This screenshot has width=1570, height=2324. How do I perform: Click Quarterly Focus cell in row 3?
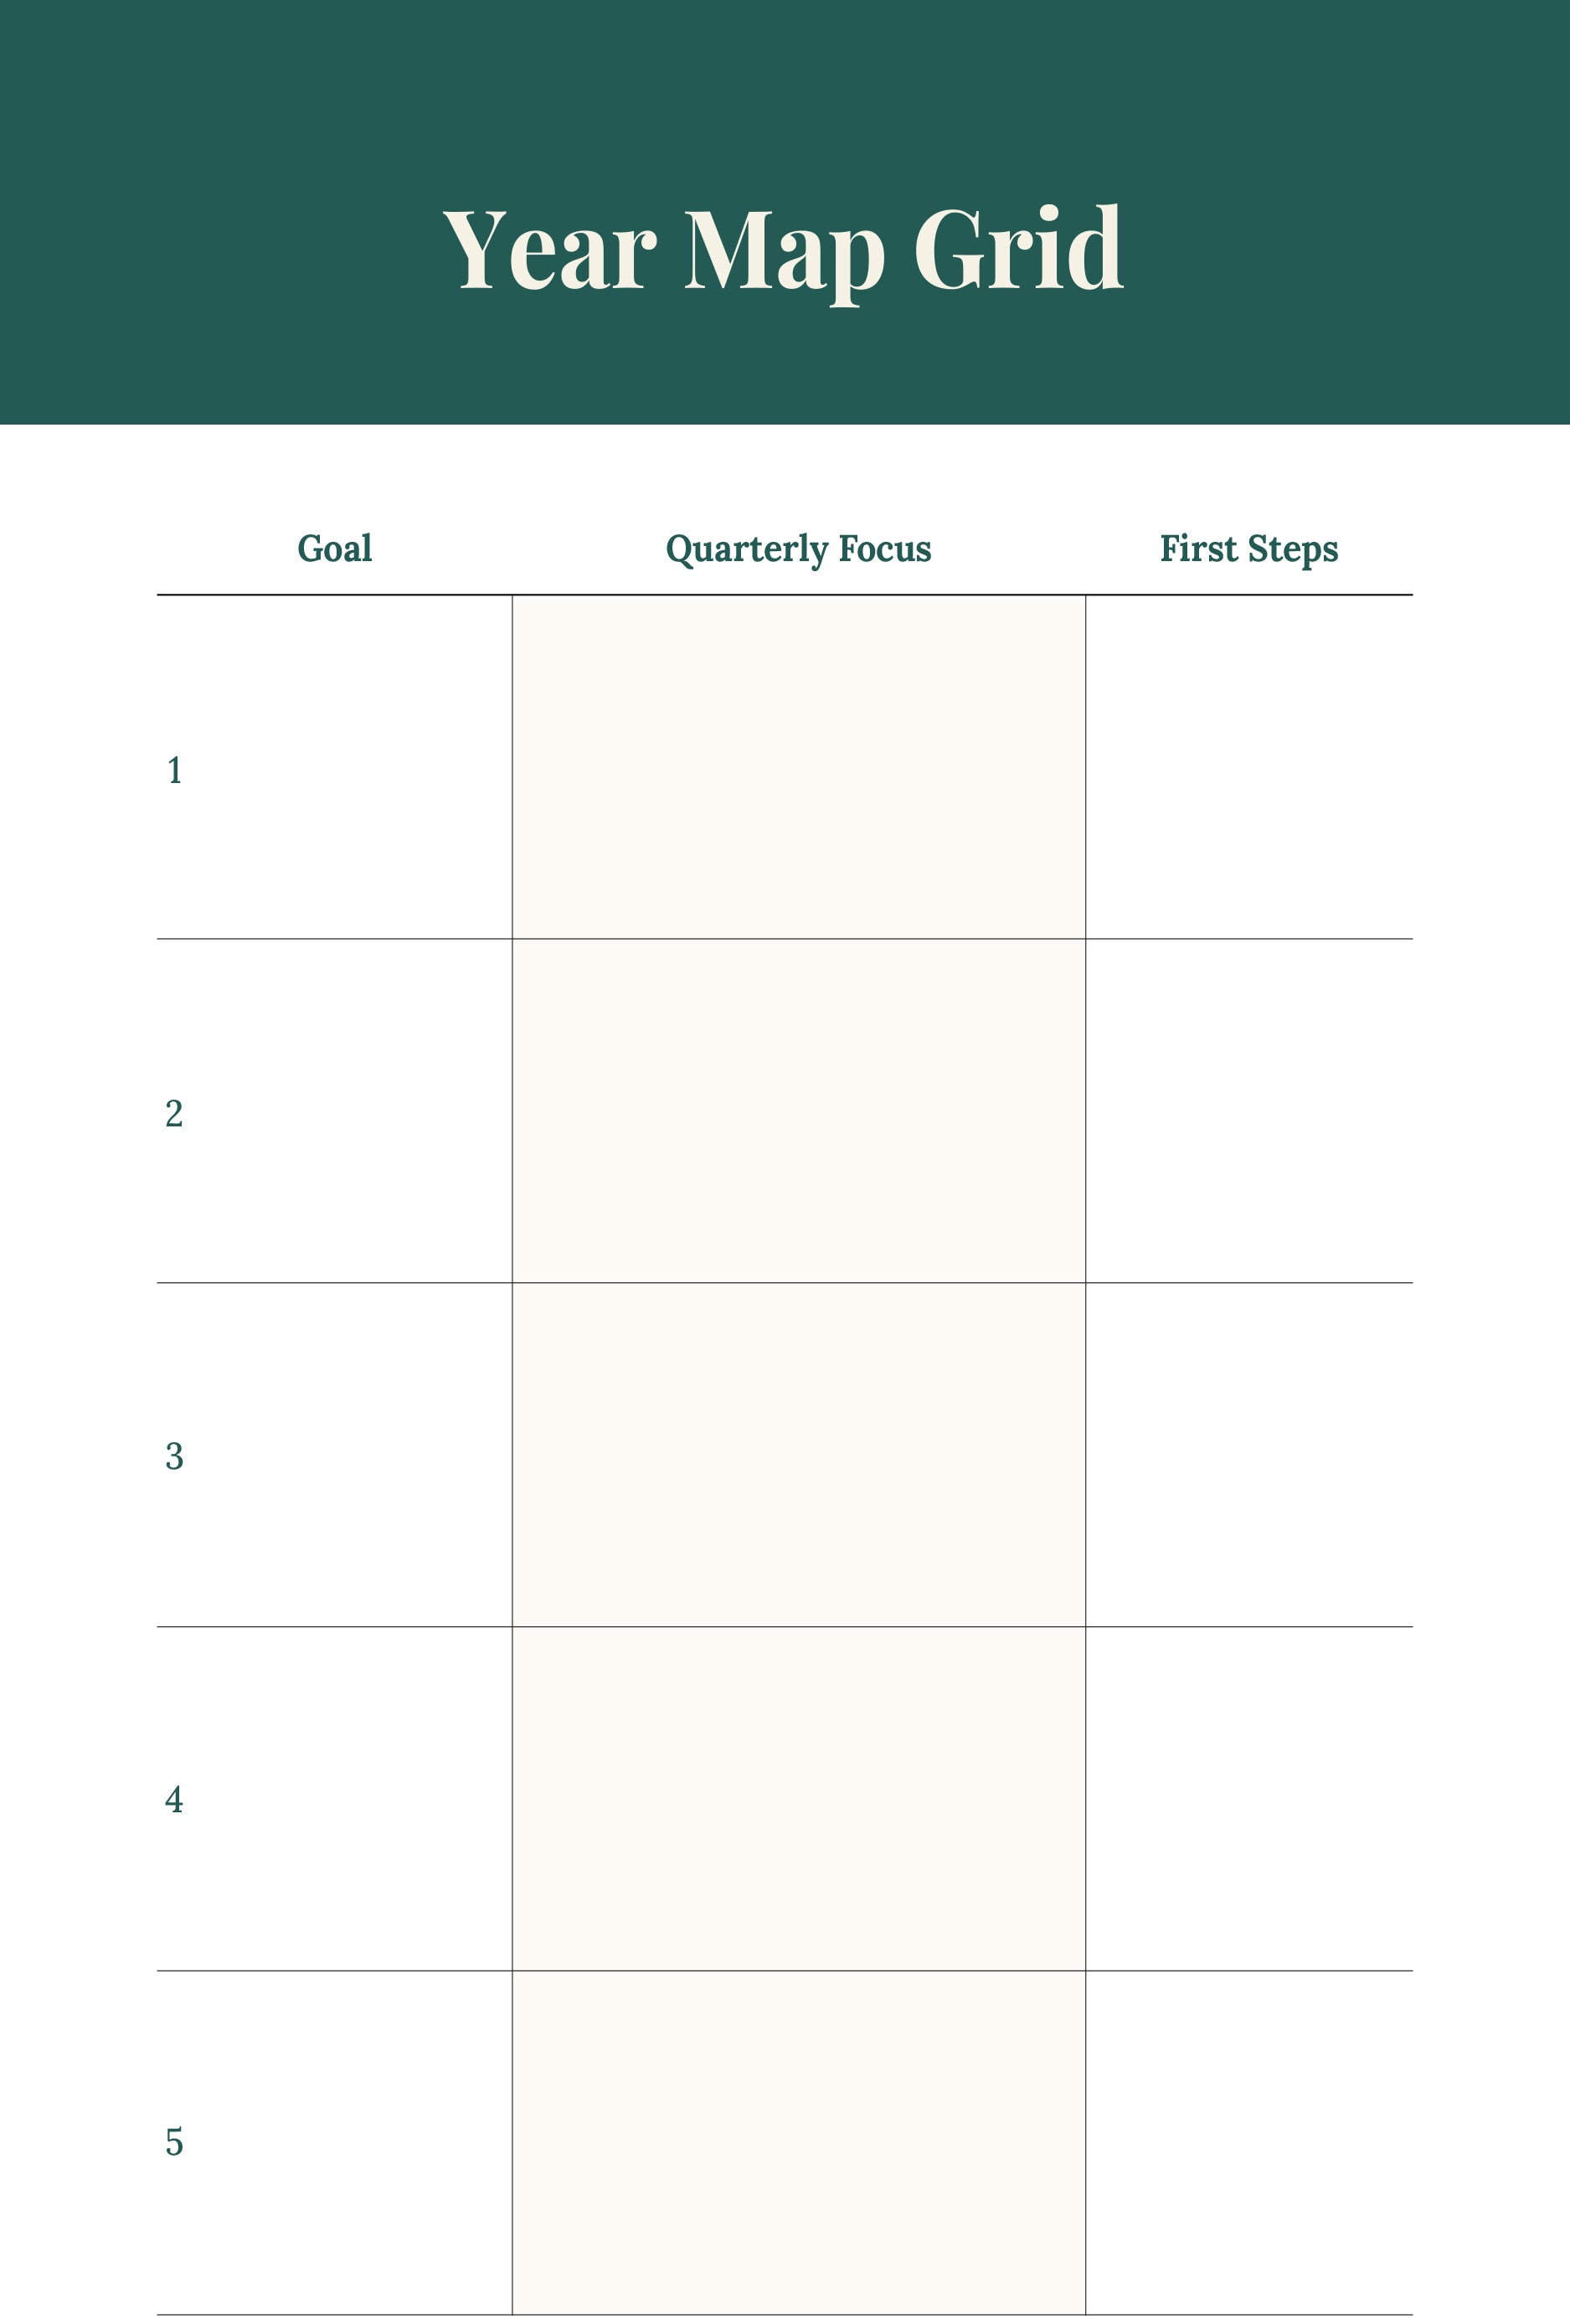click(798, 1454)
